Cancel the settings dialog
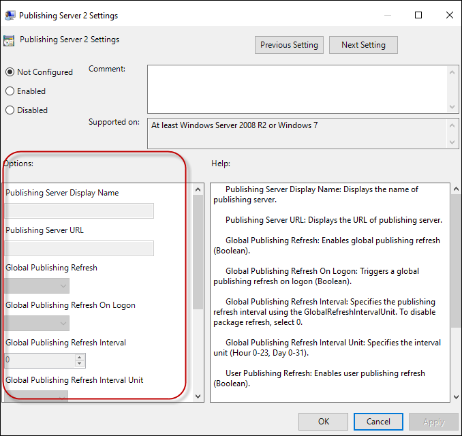 (378, 422)
